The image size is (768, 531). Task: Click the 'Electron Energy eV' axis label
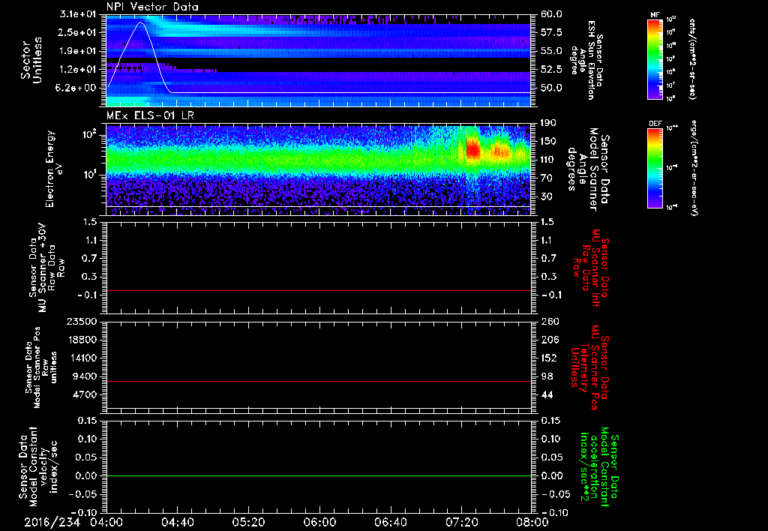tap(54, 169)
